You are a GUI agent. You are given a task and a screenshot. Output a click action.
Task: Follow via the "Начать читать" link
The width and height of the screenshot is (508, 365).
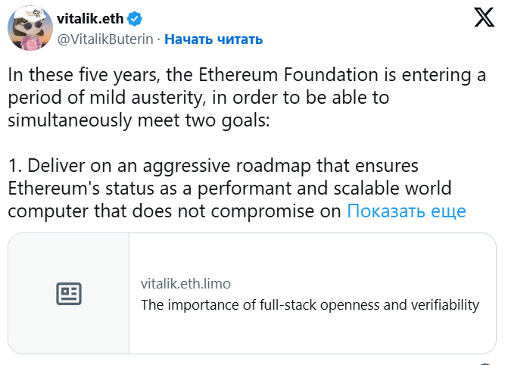(213, 39)
